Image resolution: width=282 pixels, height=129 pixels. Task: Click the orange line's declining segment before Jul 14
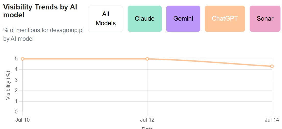click(x=210, y=62)
